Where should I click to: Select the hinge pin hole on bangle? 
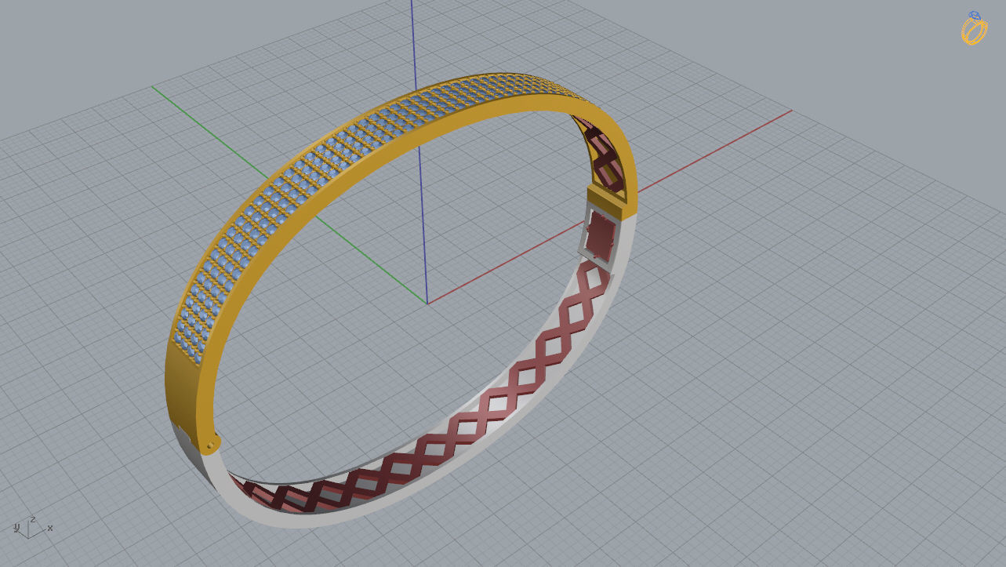[212, 445]
